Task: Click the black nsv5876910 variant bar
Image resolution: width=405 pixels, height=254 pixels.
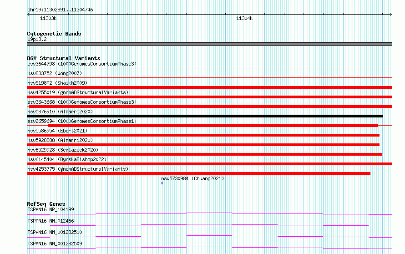Action: (205, 116)
